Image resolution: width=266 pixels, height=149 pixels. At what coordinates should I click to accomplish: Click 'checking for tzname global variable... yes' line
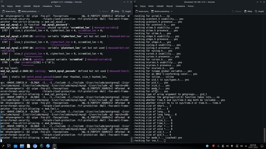pyautogui.click(x=163, y=71)
